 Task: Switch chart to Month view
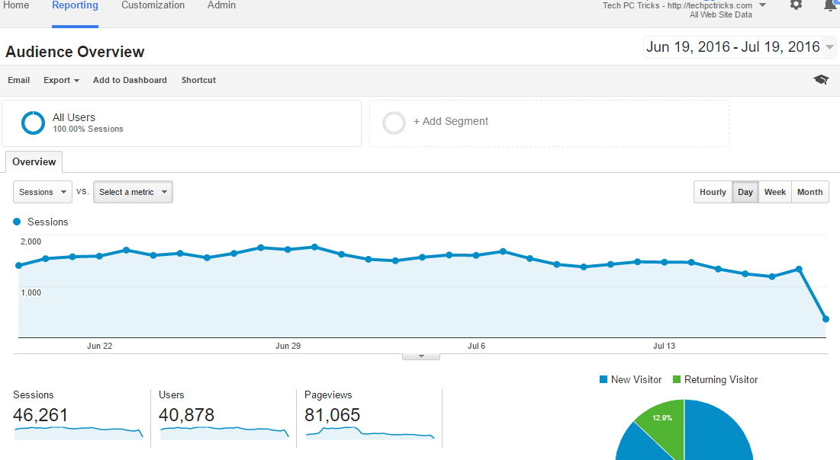tap(809, 192)
